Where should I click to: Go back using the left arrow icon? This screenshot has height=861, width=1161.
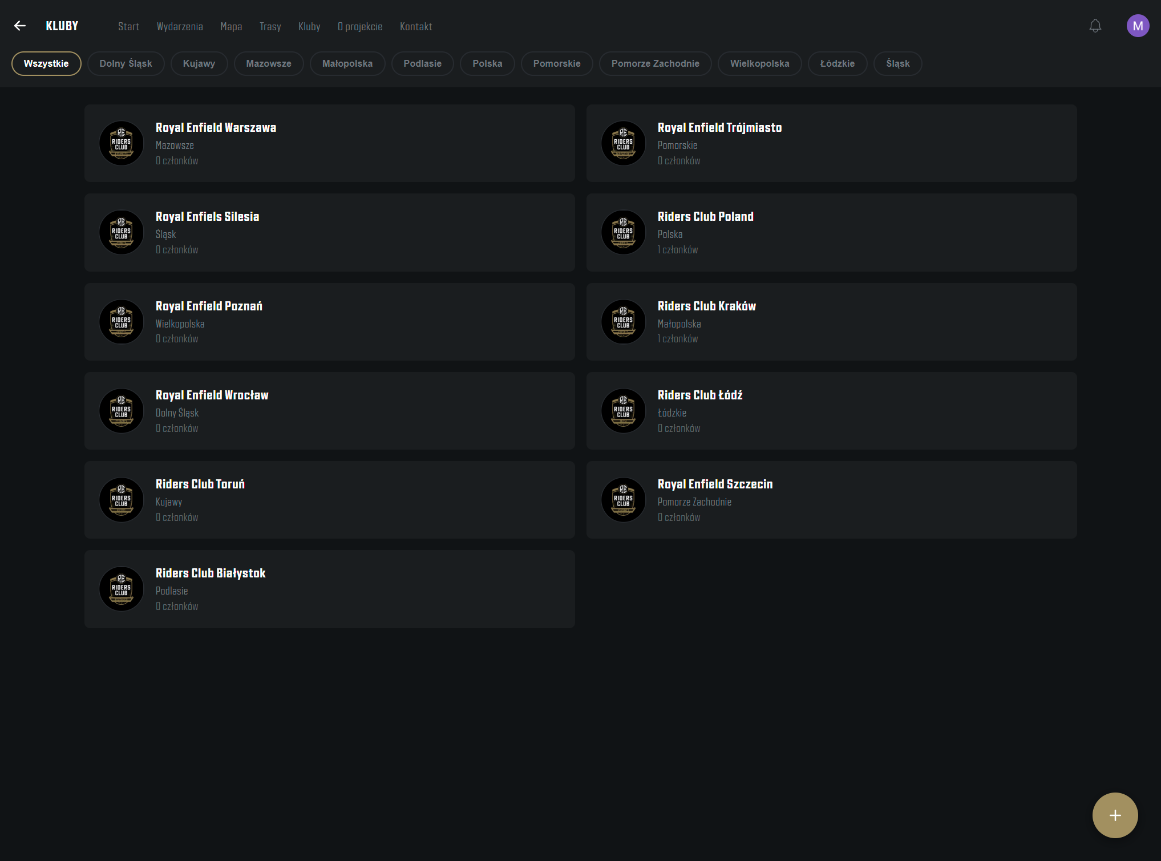[20, 26]
